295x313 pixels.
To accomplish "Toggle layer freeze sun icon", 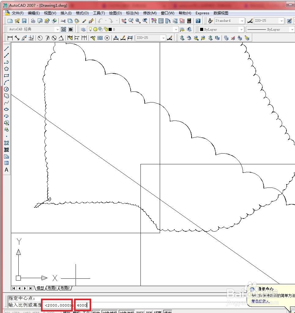I will click(95, 29).
